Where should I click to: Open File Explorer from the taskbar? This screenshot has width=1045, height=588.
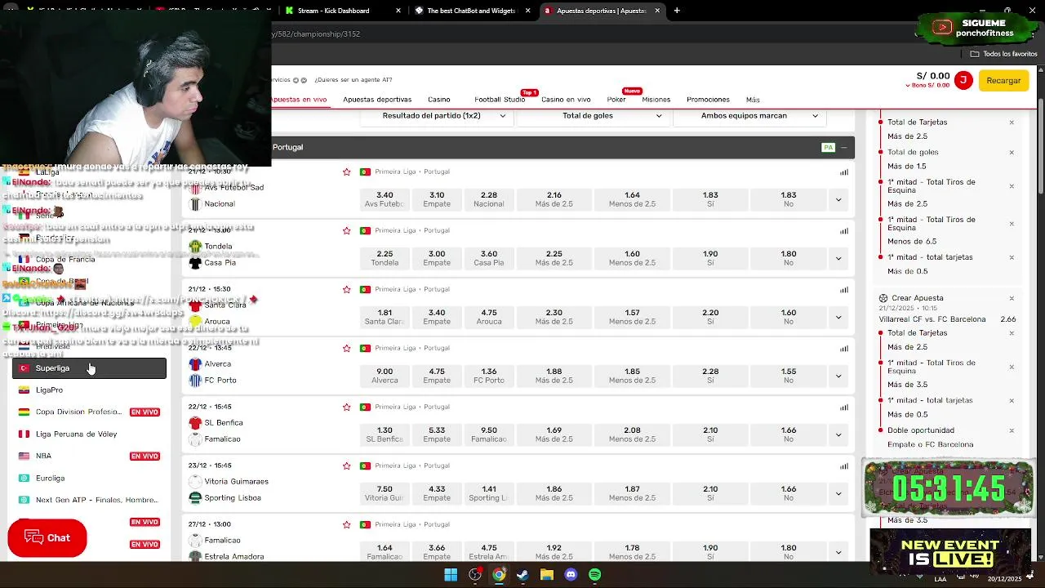click(x=547, y=575)
